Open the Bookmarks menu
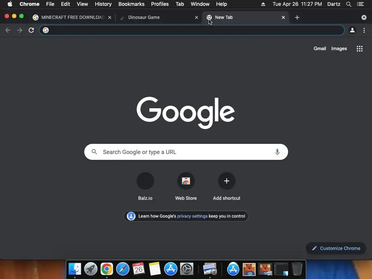Screen dimensions: 372x279 132,4
